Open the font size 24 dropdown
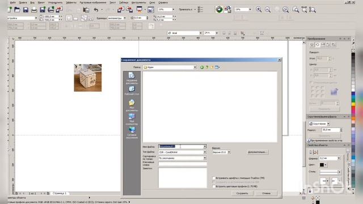 [217, 33]
